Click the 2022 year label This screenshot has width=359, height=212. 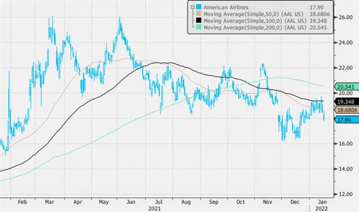[x=321, y=209]
